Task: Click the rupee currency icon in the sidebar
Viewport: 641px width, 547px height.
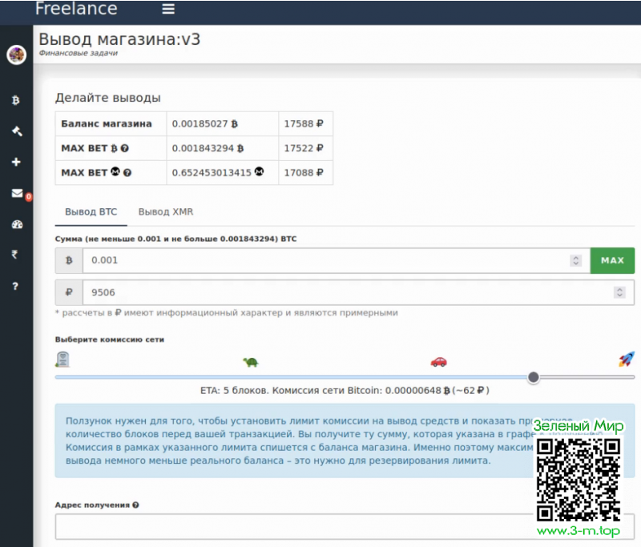Action: coord(16,255)
